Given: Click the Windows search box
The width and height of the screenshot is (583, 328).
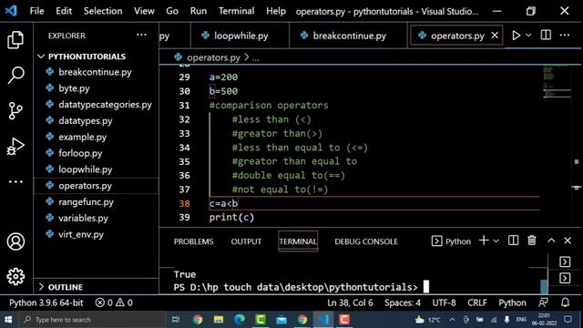Looking at the screenshot, I should tap(92, 320).
